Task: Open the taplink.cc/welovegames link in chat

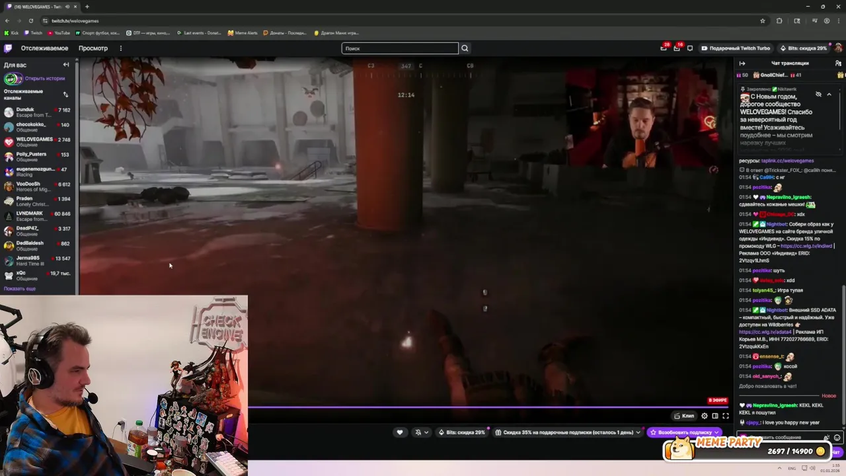Action: pyautogui.click(x=787, y=161)
